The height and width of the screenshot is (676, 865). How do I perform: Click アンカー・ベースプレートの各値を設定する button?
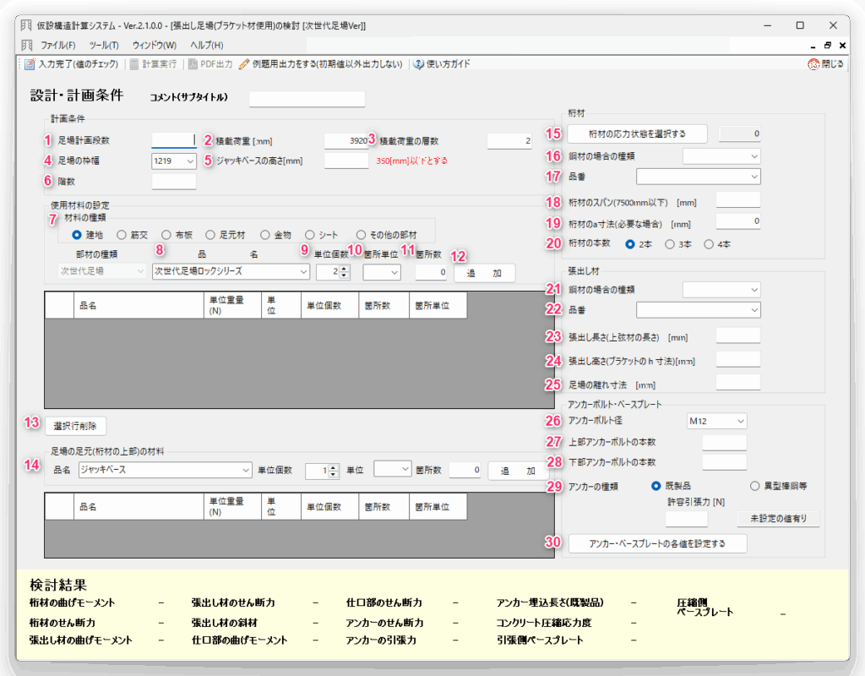pyautogui.click(x=657, y=543)
